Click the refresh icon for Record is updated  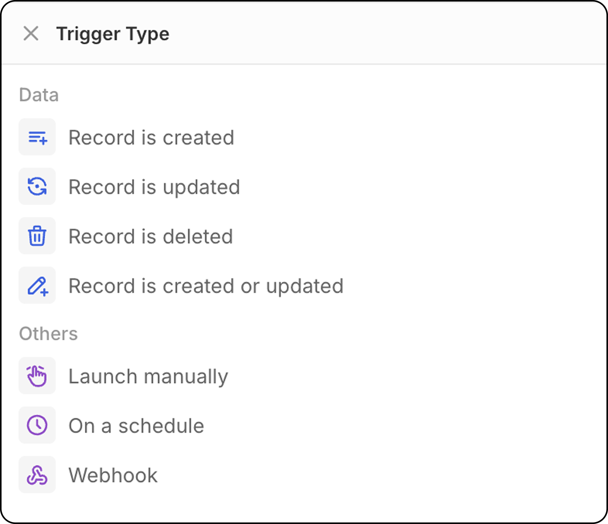(37, 187)
